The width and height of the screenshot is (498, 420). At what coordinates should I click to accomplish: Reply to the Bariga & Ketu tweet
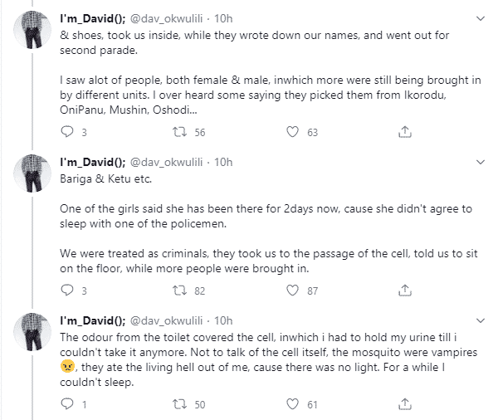pos(69,291)
